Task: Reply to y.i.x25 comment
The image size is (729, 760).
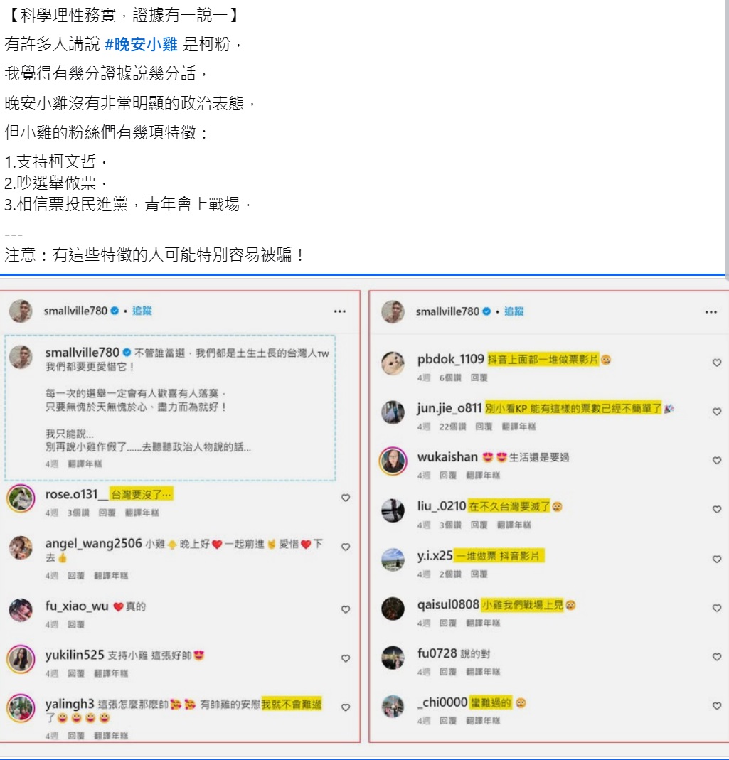Action: click(x=479, y=574)
